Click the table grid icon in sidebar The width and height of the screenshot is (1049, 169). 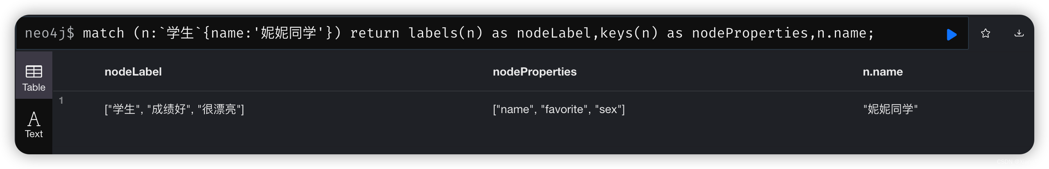tap(34, 71)
